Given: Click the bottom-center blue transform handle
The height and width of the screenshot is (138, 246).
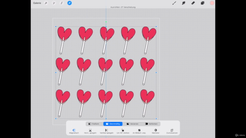Looking at the screenshot, I should point(106,118).
